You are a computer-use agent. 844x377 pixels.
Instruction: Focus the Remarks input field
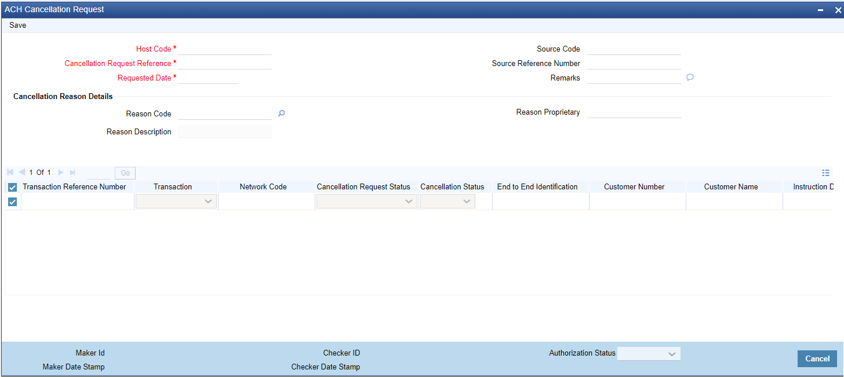634,78
